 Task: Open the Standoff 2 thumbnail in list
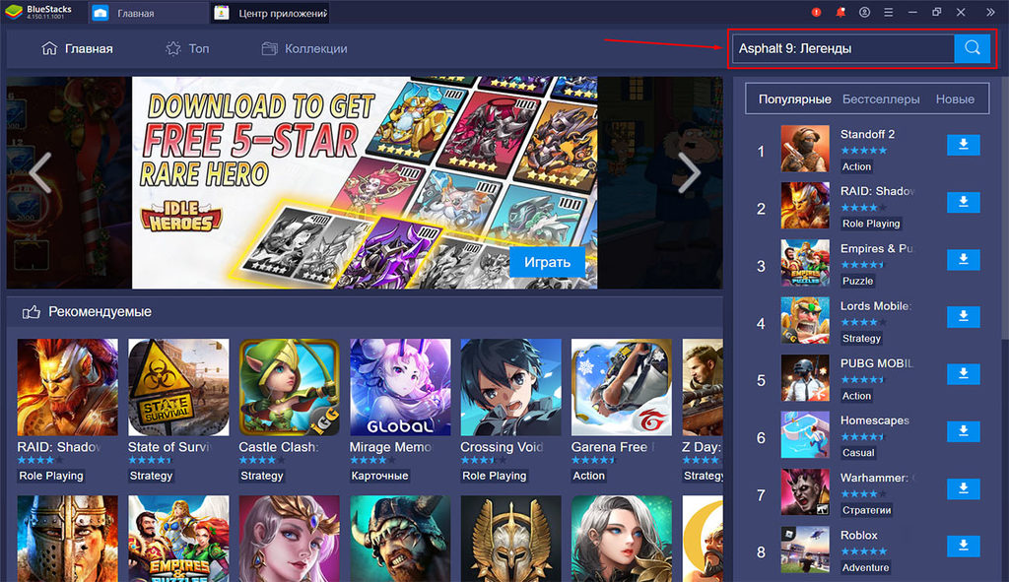coord(805,149)
